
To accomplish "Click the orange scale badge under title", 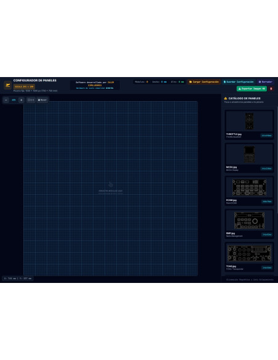I will click(24, 86).
